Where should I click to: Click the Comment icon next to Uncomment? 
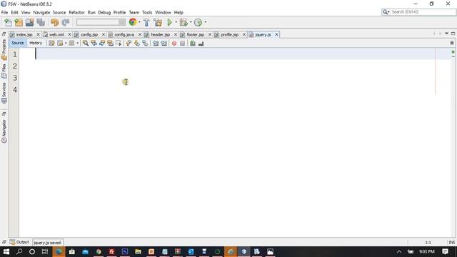(x=193, y=44)
